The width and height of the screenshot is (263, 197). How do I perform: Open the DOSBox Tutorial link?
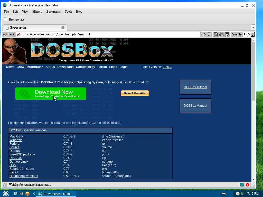pos(195,87)
